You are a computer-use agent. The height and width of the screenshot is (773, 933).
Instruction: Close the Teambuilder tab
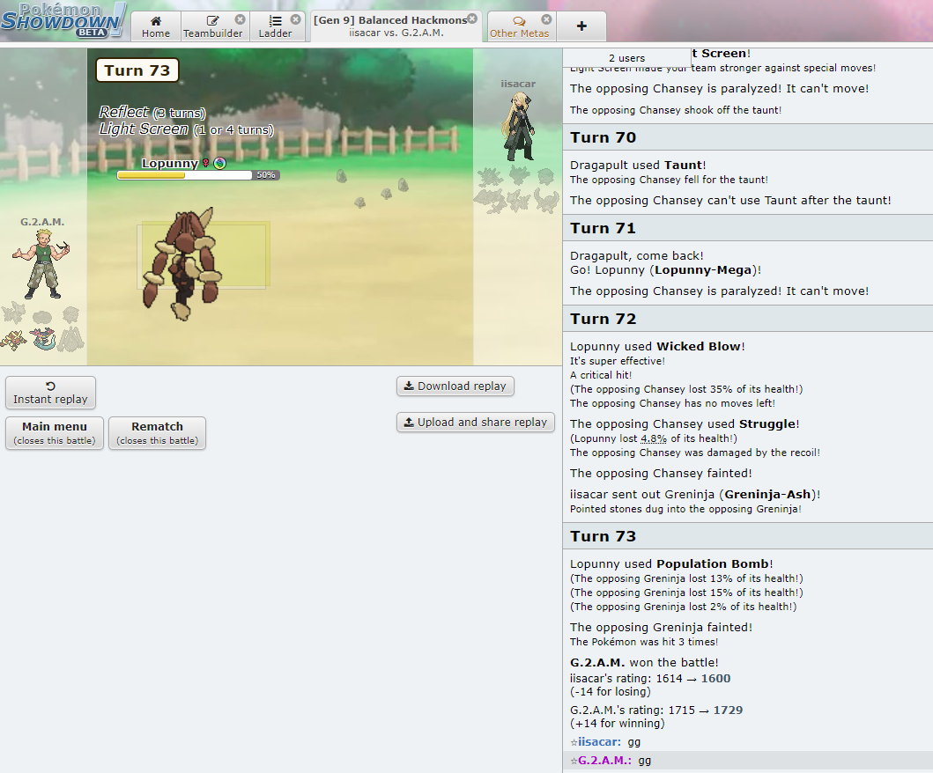tap(240, 19)
